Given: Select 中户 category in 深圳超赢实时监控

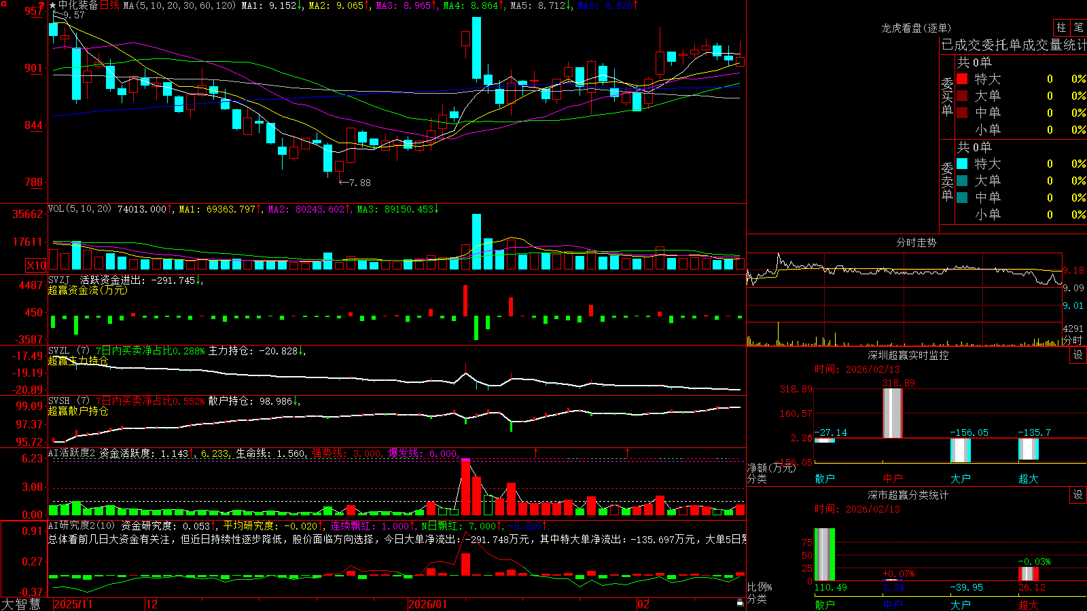Looking at the screenshot, I should [x=893, y=479].
